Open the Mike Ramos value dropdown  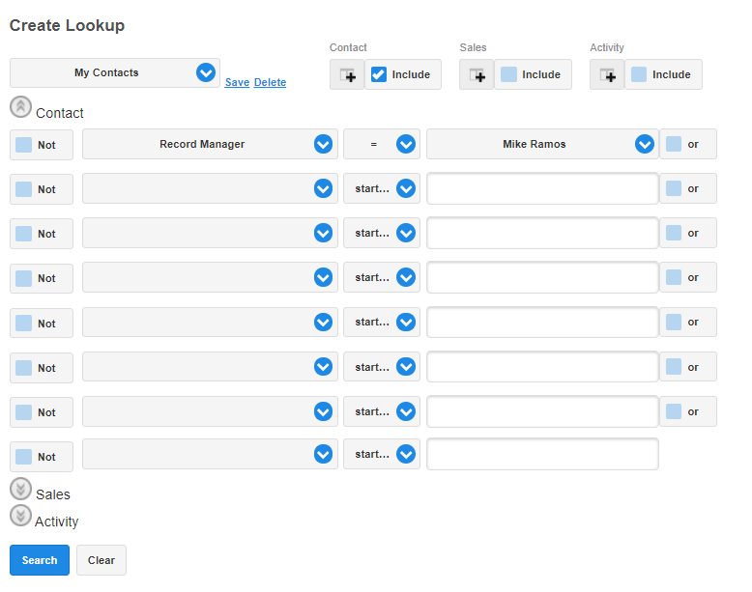coord(645,144)
